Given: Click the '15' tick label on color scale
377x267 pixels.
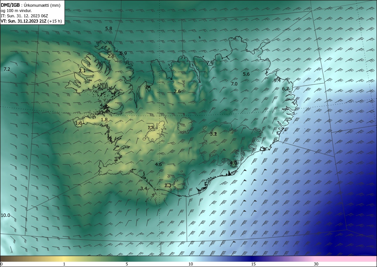Looking at the screenshot, I should 253,264.
